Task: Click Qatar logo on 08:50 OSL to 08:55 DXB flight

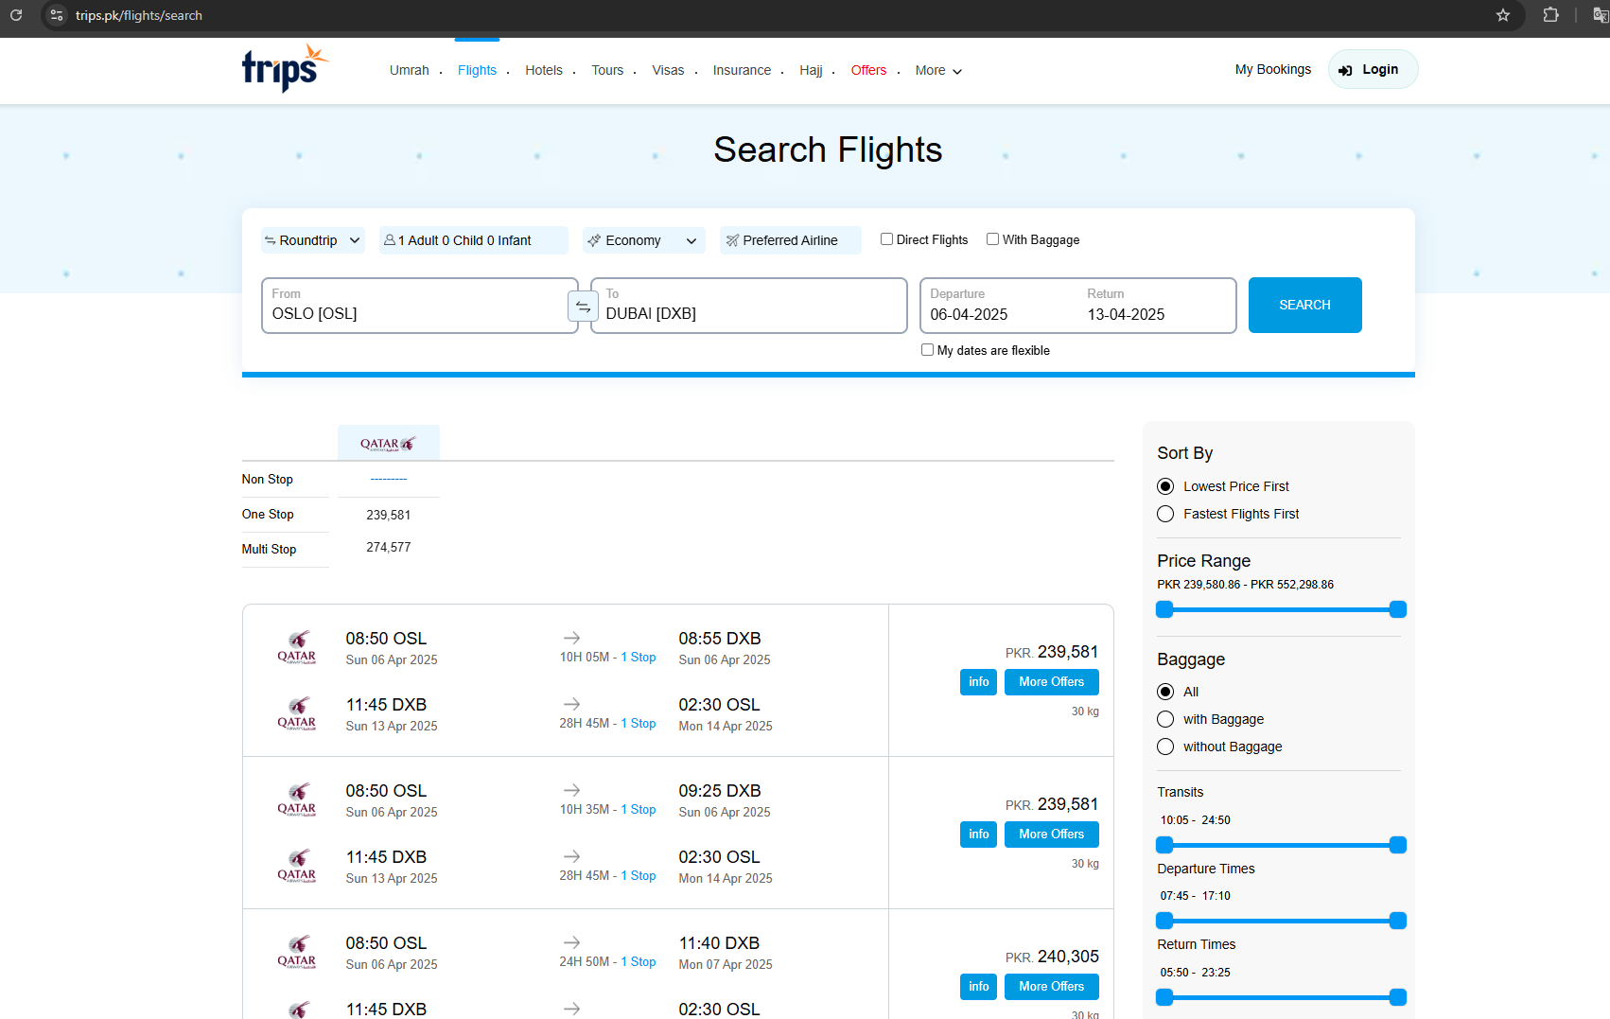Action: coord(297,647)
